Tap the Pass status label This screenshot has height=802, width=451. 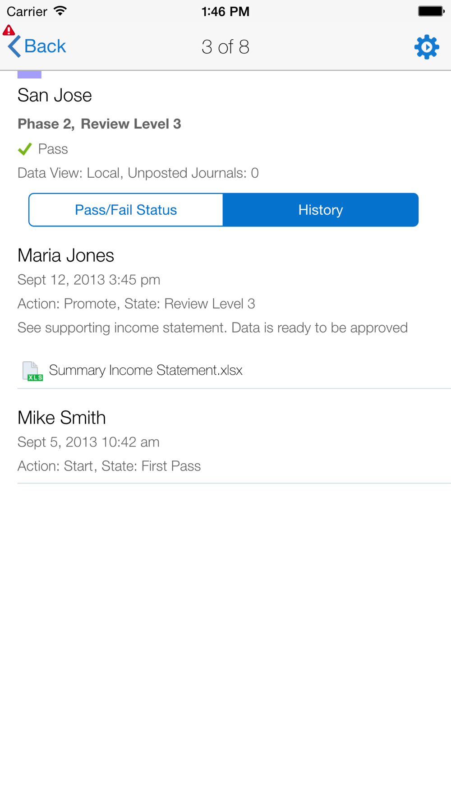(x=53, y=149)
